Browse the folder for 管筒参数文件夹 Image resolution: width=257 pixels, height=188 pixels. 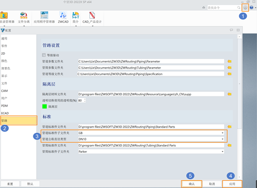229,68
